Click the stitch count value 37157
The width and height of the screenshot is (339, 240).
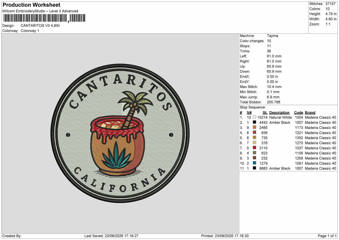(331, 4)
